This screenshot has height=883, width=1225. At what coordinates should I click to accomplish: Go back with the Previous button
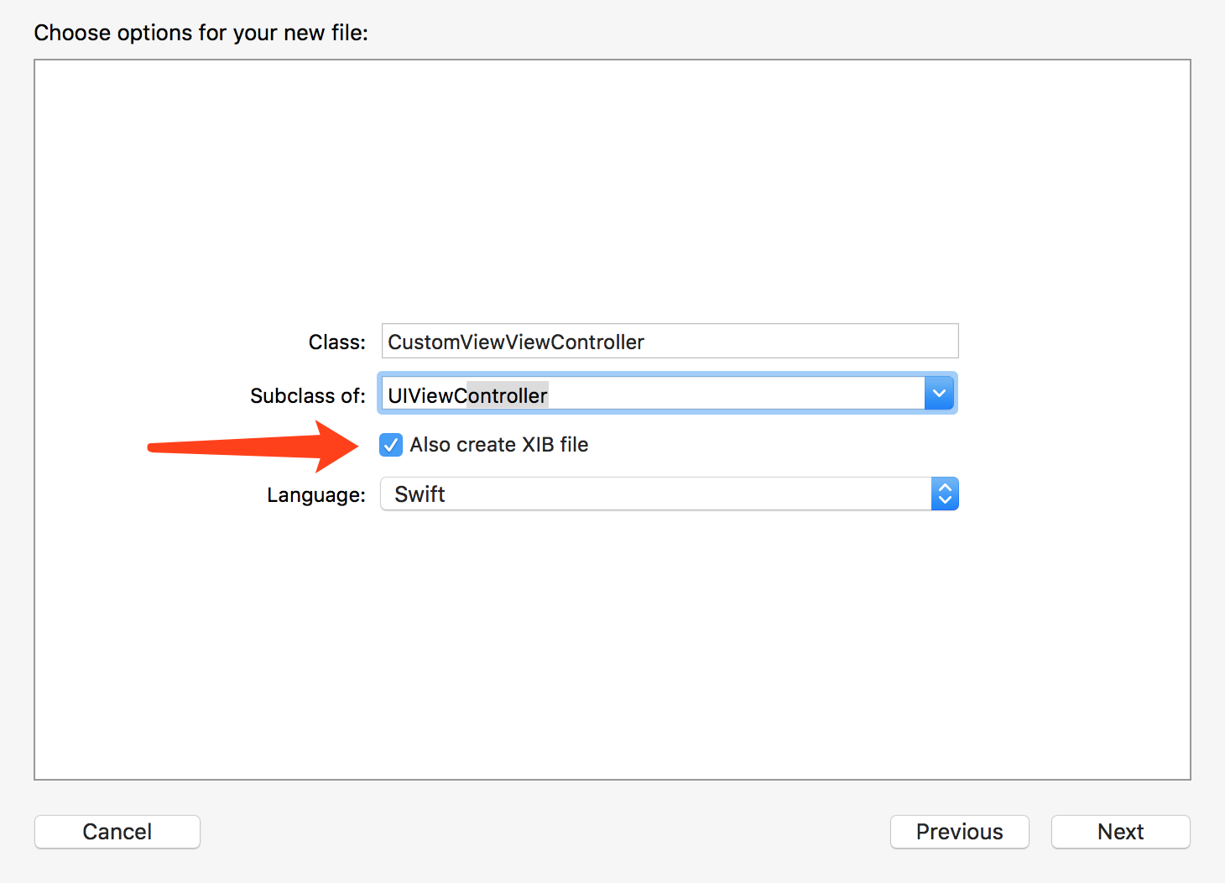tap(959, 832)
